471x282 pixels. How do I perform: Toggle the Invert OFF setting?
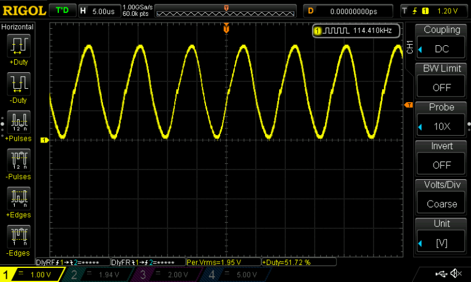(x=441, y=158)
